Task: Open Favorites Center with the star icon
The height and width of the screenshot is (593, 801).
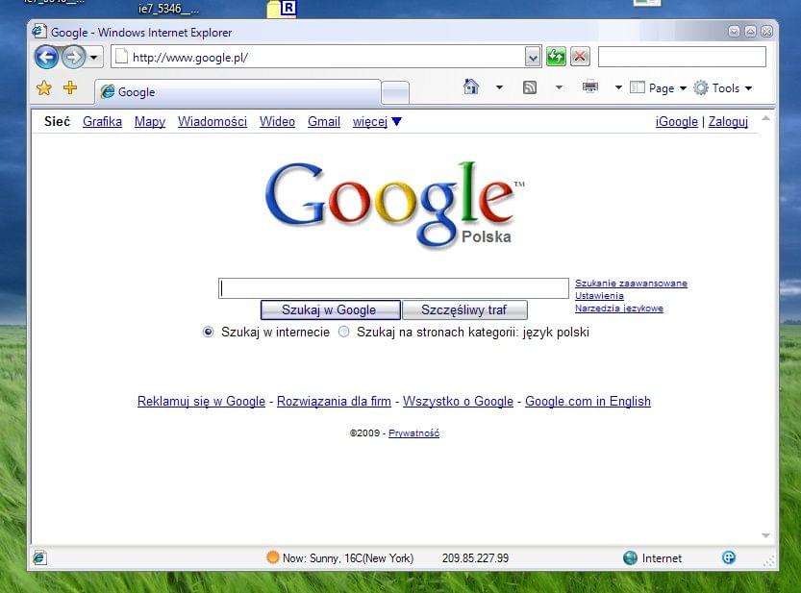Action: (x=44, y=87)
